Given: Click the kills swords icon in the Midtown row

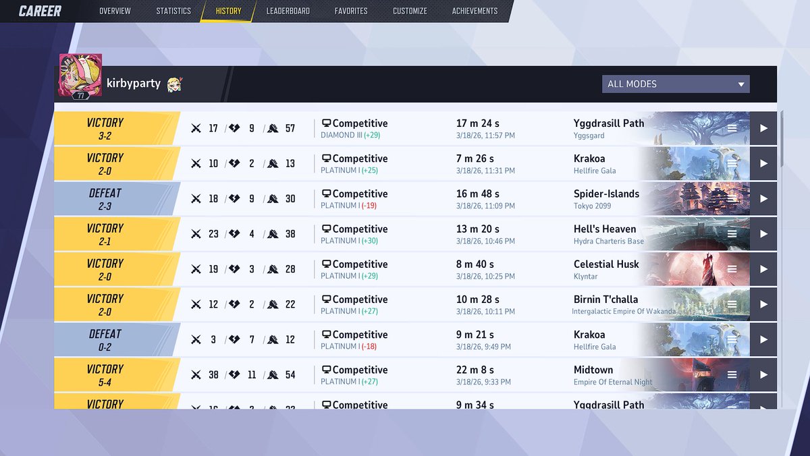Looking at the screenshot, I should click(x=196, y=374).
